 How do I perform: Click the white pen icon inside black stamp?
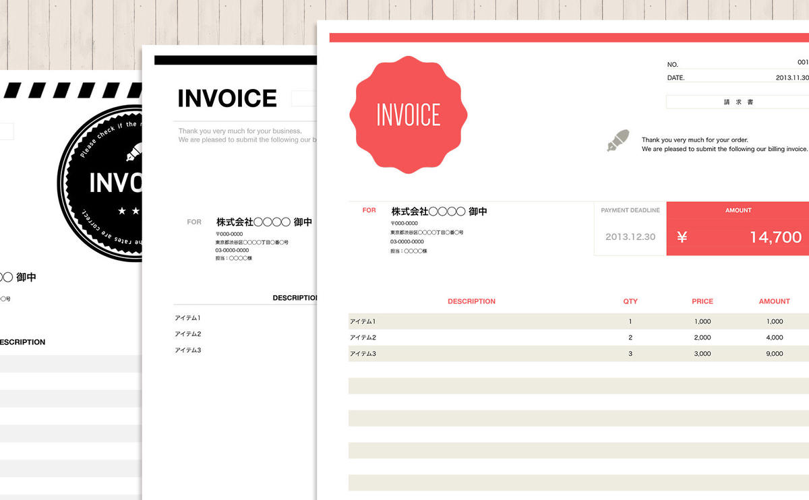[x=132, y=153]
